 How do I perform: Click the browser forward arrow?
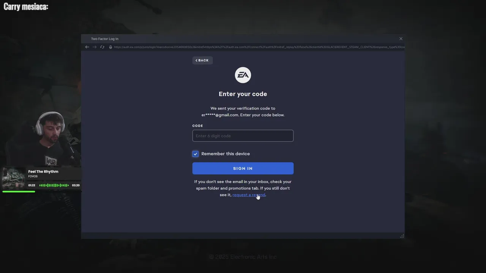pos(95,47)
